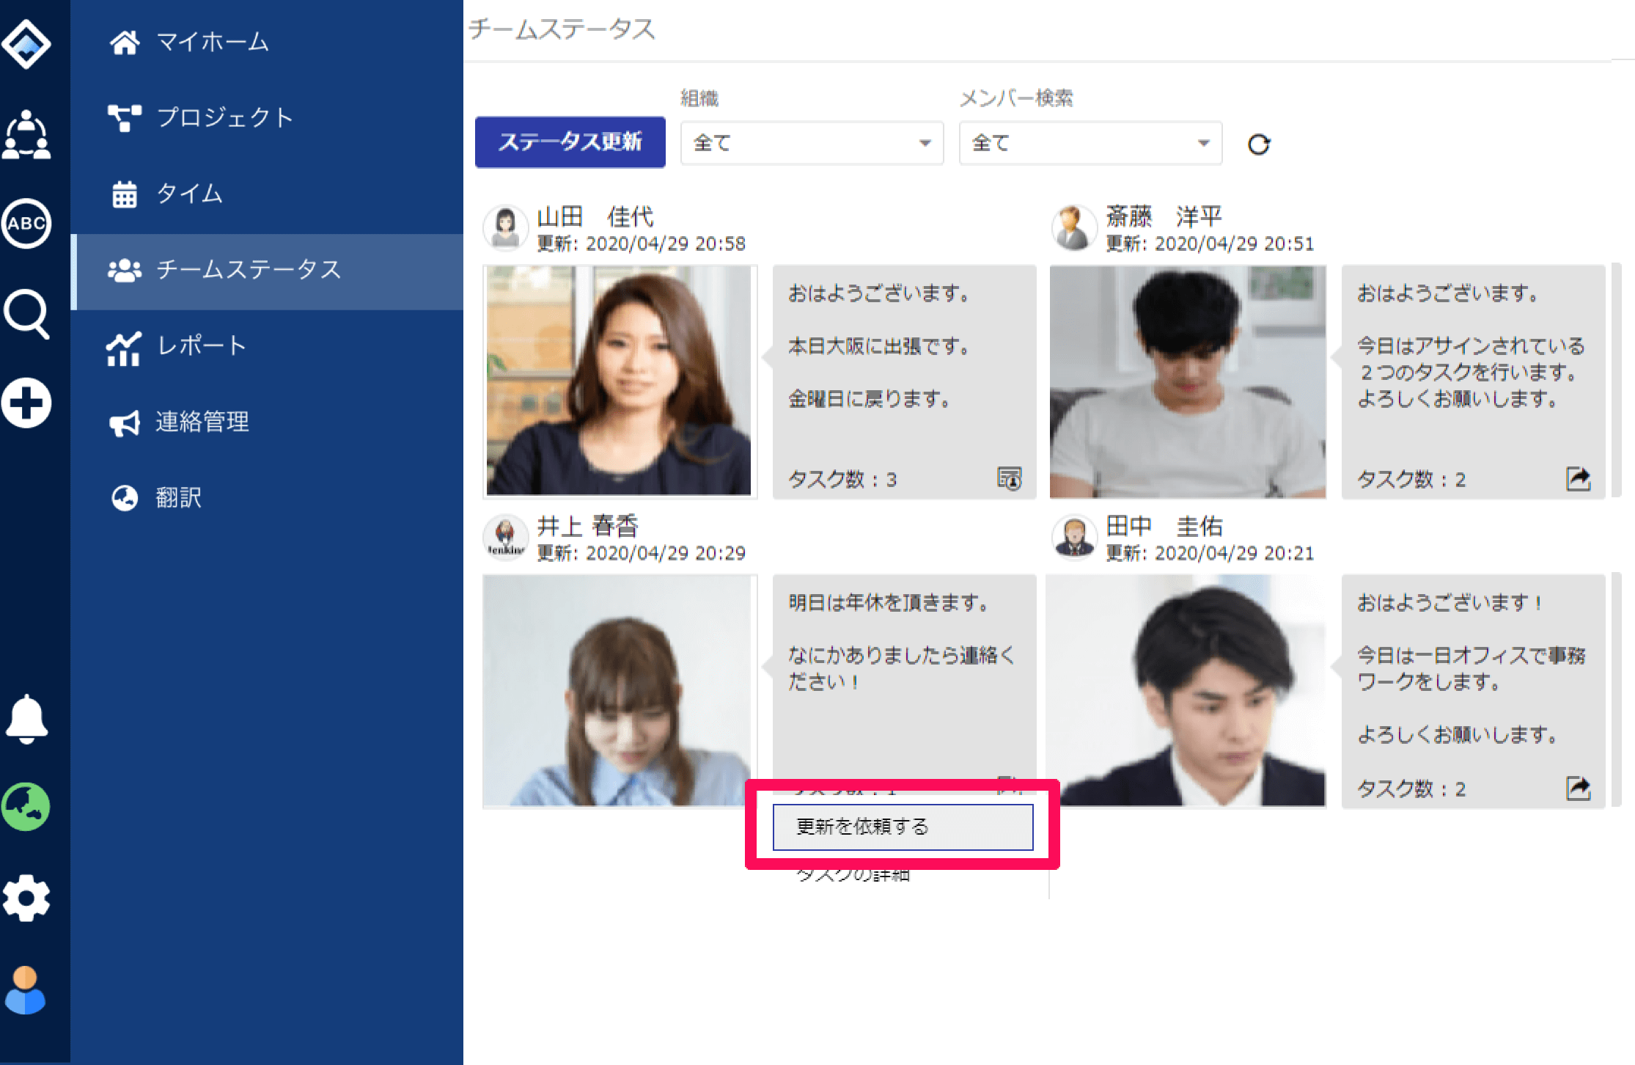
Task: Click the message 明日は年休を頂きます。
Action: pyautogui.click(x=889, y=603)
